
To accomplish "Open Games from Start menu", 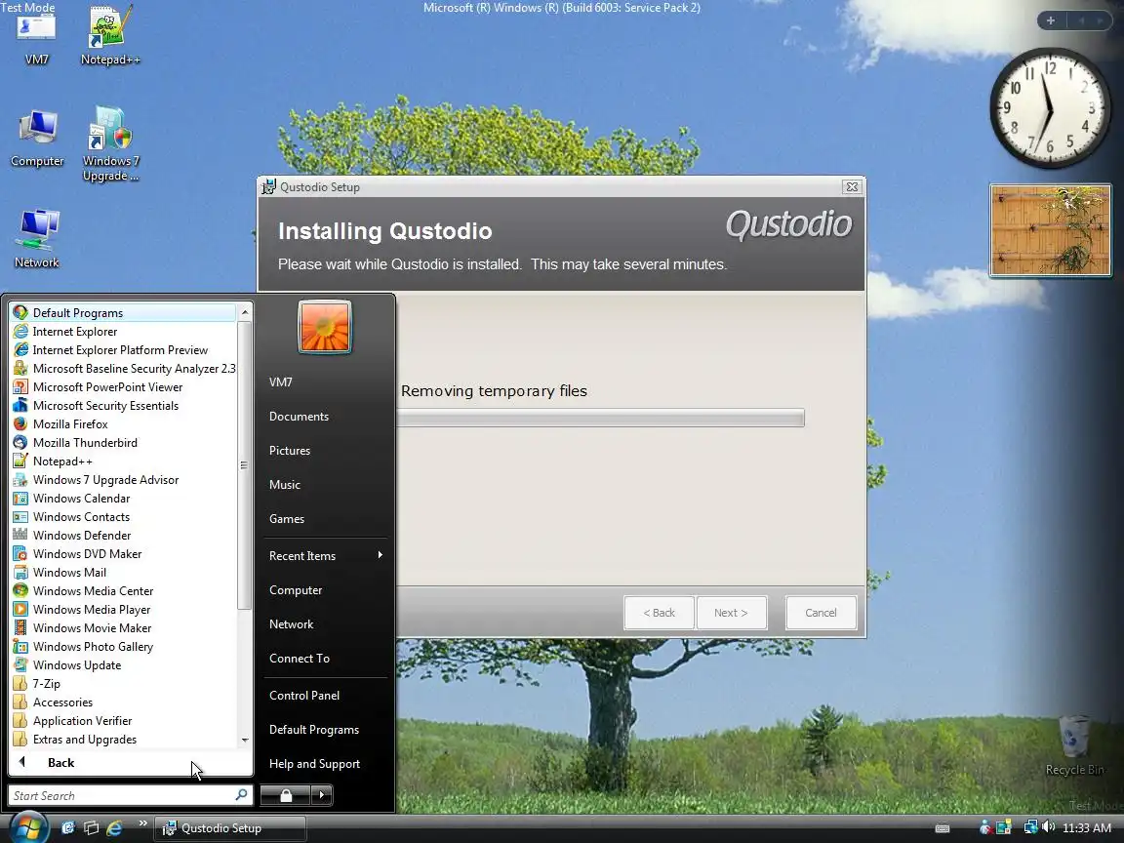I will [325, 519].
